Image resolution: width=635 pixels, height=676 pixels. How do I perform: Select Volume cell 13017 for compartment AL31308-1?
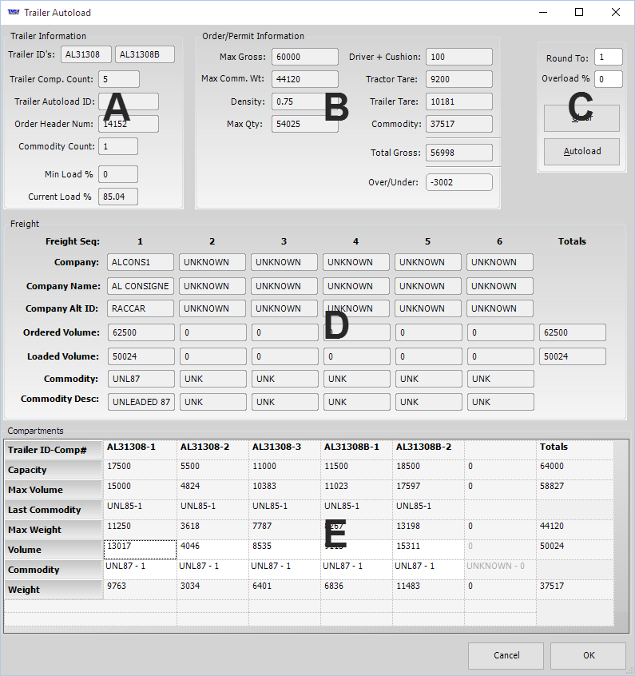click(140, 550)
